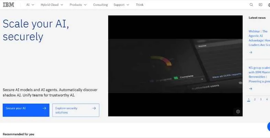Click the arrow inside Secure your AI button

44,108
